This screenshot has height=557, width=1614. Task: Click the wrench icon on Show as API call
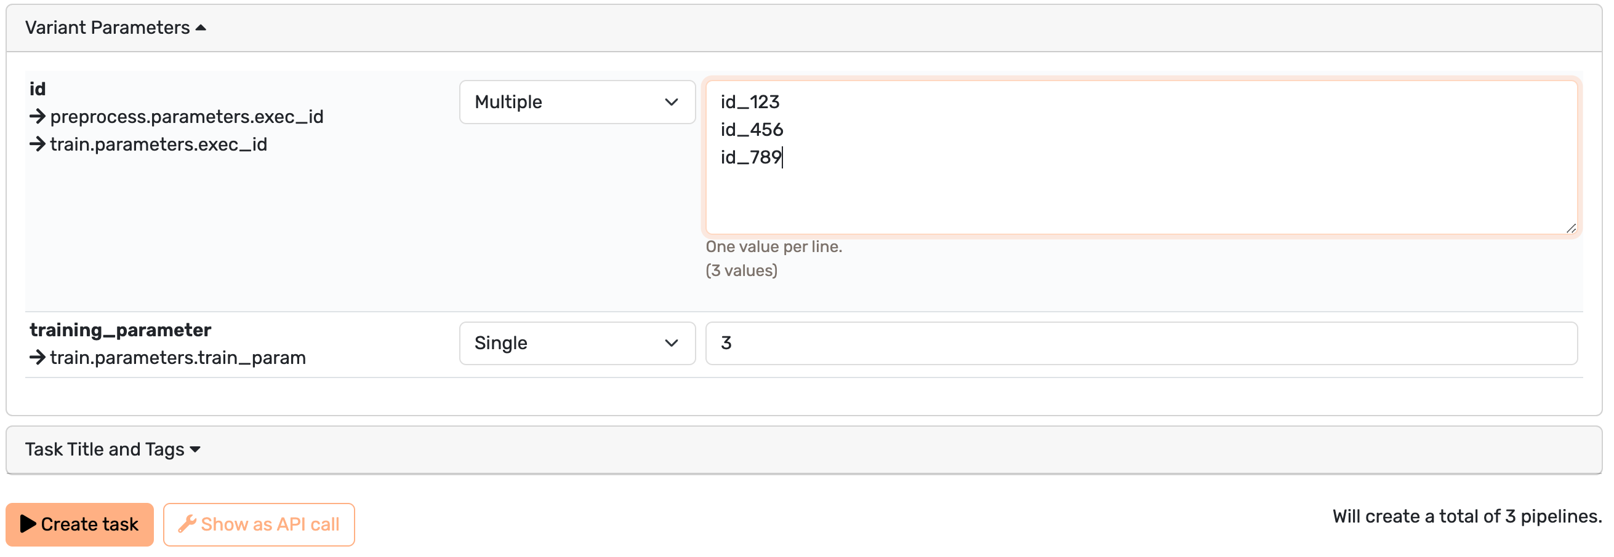(x=187, y=524)
